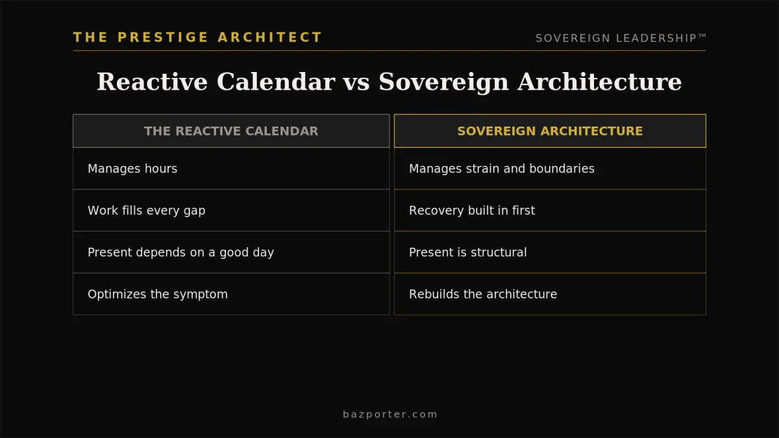Click the word Sovereign in the slide title
779x438 pixels.
coord(444,82)
